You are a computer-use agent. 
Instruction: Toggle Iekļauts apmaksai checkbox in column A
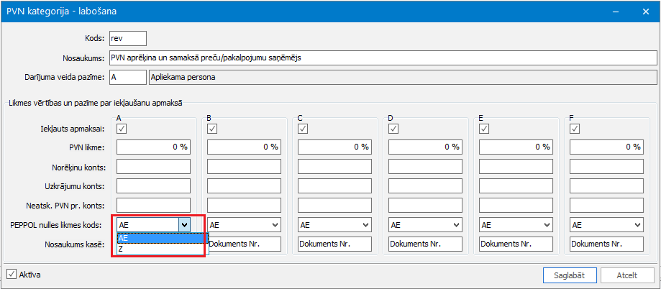click(x=122, y=129)
